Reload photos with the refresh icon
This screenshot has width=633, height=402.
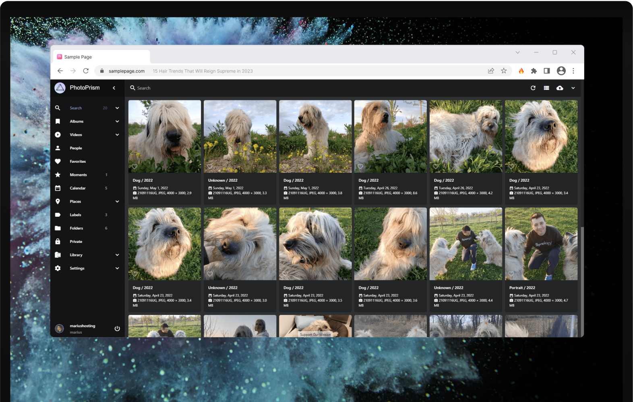(x=533, y=88)
